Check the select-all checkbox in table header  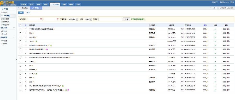coord(20,25)
